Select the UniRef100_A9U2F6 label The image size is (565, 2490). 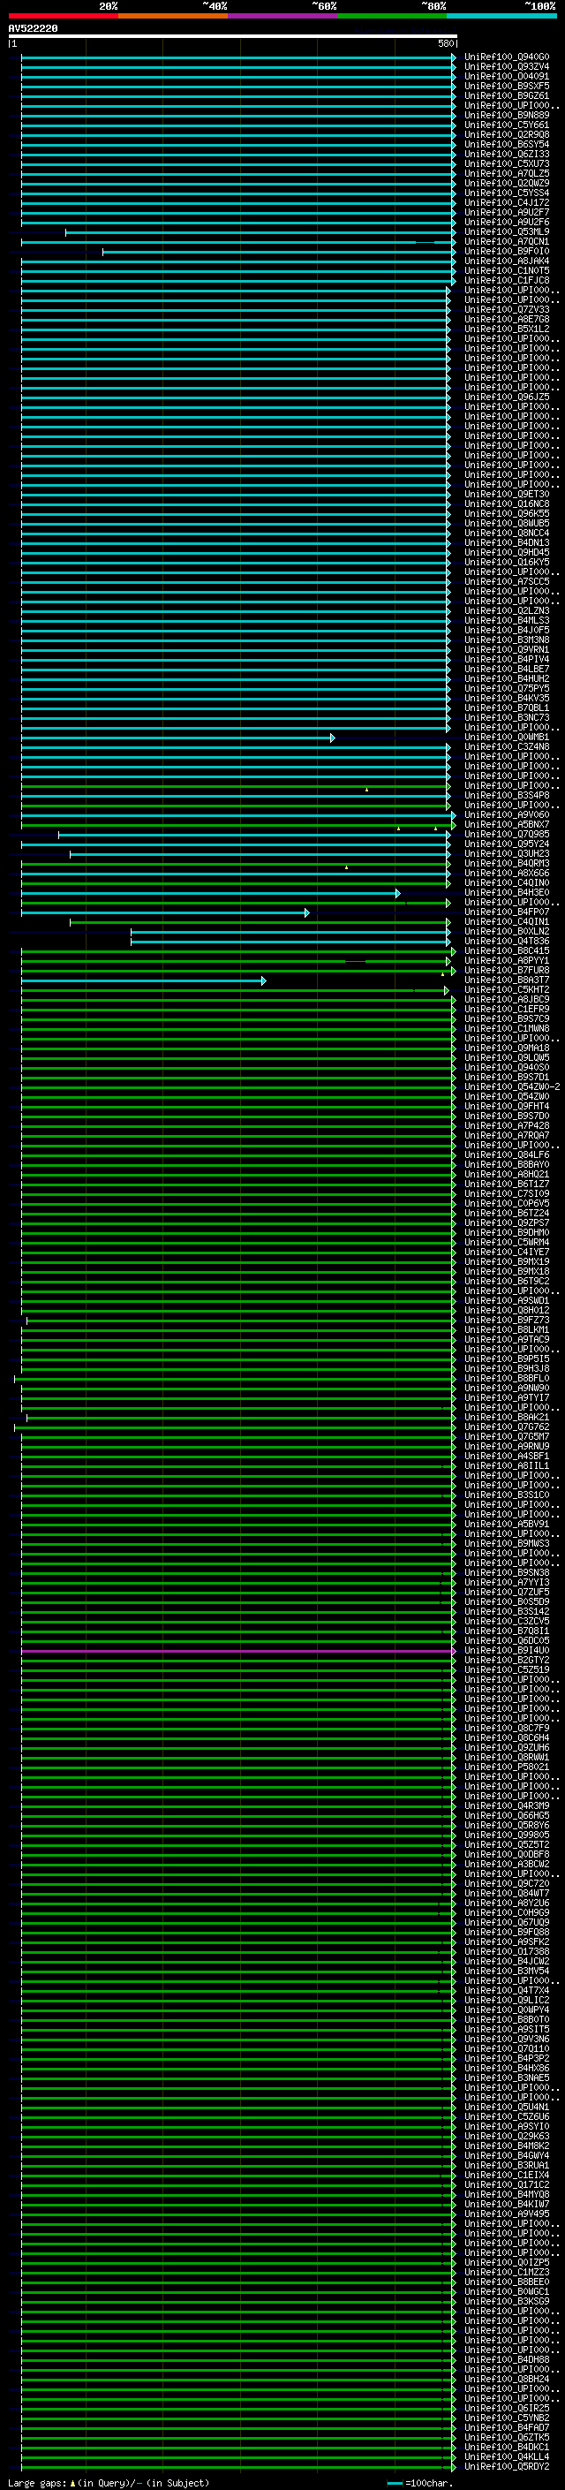[x=506, y=223]
